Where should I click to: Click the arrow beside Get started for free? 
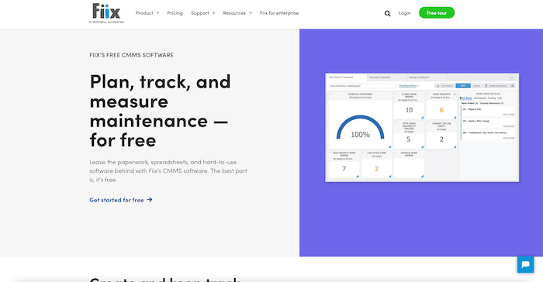150,200
